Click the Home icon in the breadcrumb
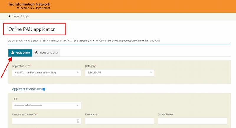 [x=9, y=16]
